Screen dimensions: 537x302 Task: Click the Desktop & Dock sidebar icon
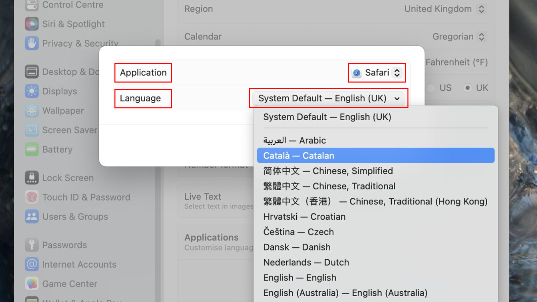coord(32,71)
